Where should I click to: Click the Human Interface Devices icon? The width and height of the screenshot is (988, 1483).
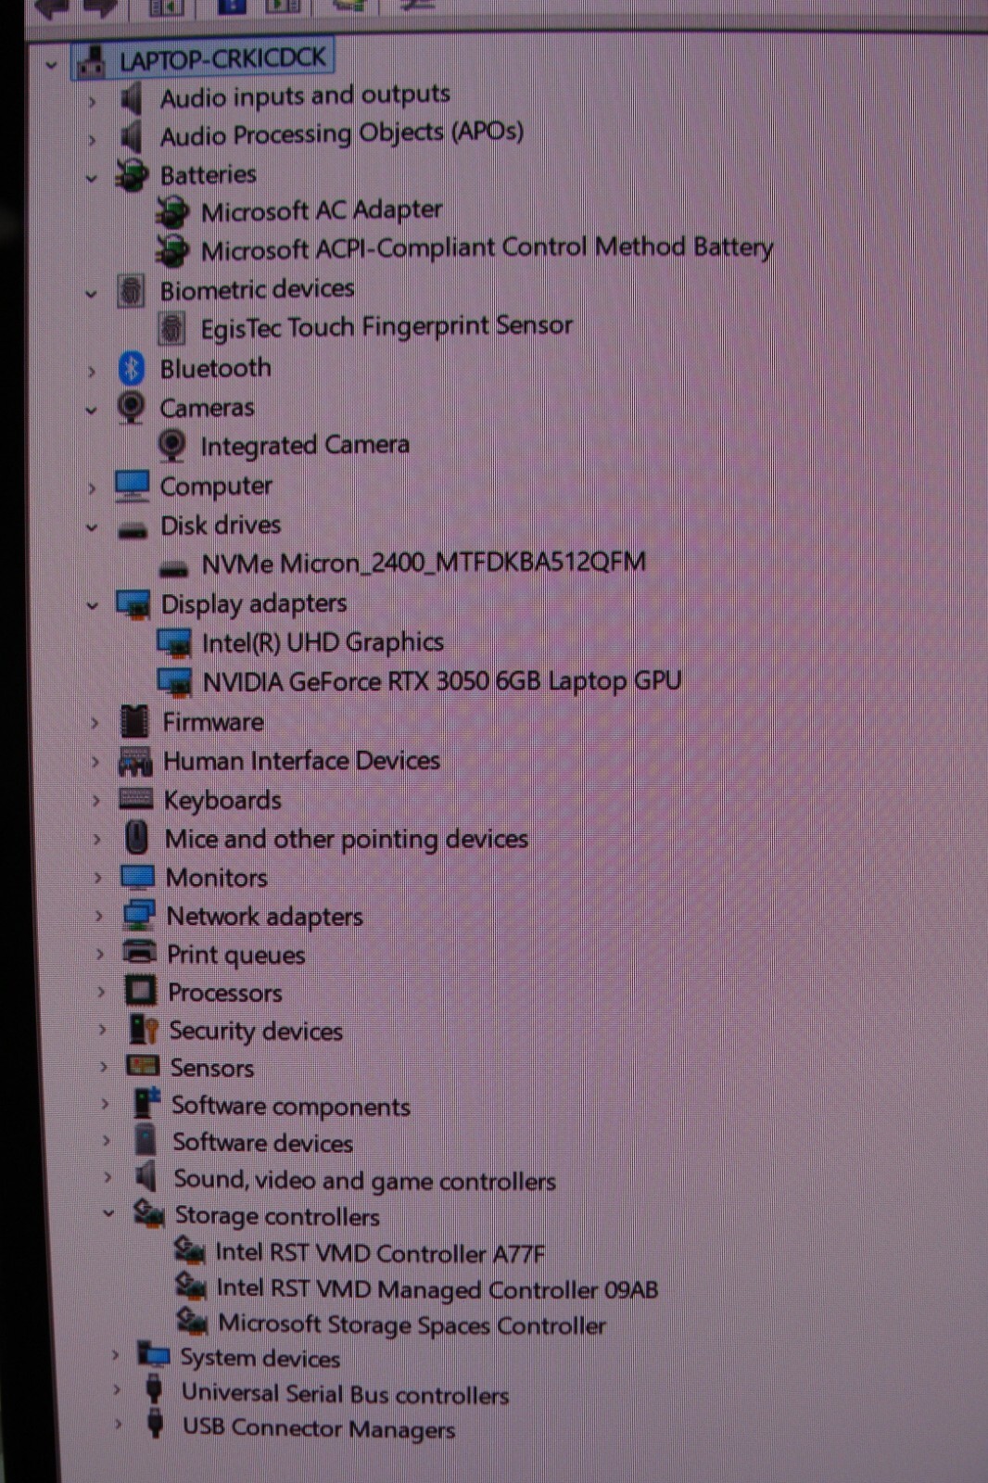click(135, 763)
